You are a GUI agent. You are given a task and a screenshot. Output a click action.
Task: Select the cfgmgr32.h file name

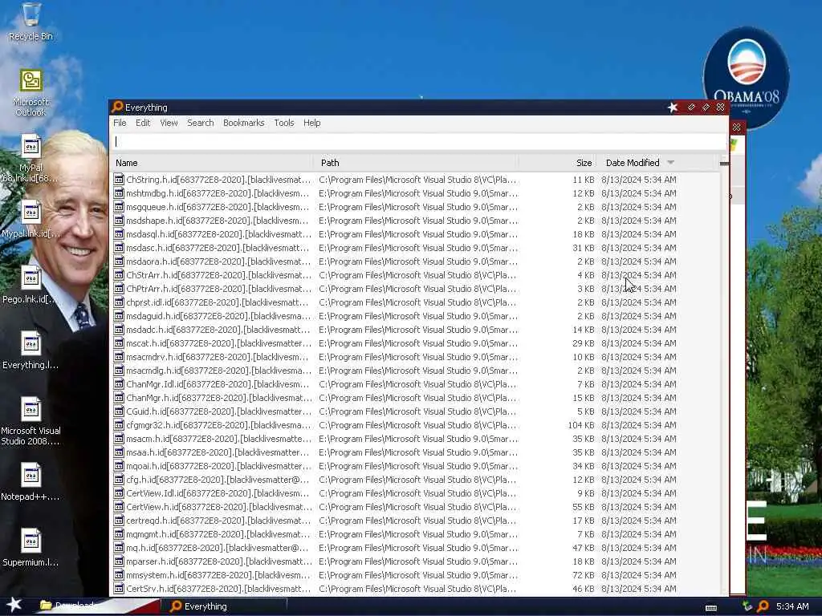coord(218,425)
